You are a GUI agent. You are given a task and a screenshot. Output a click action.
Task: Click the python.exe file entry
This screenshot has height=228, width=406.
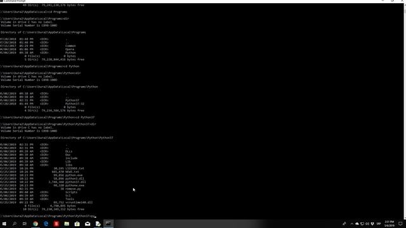pyautogui.click(x=74, y=175)
